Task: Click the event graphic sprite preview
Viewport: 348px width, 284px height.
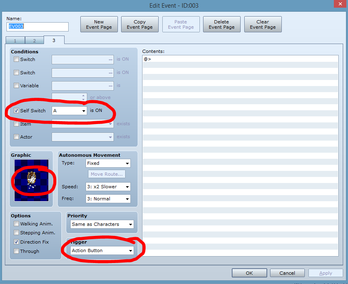Action: [x=31, y=180]
